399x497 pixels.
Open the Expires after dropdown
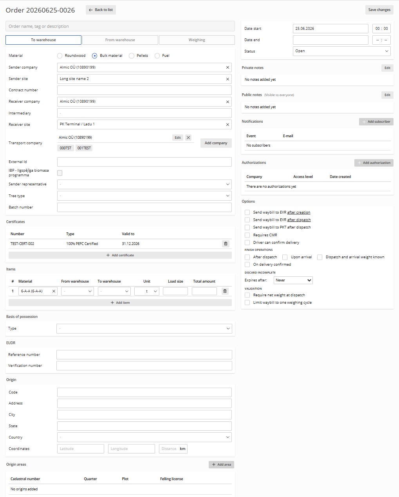click(293, 280)
